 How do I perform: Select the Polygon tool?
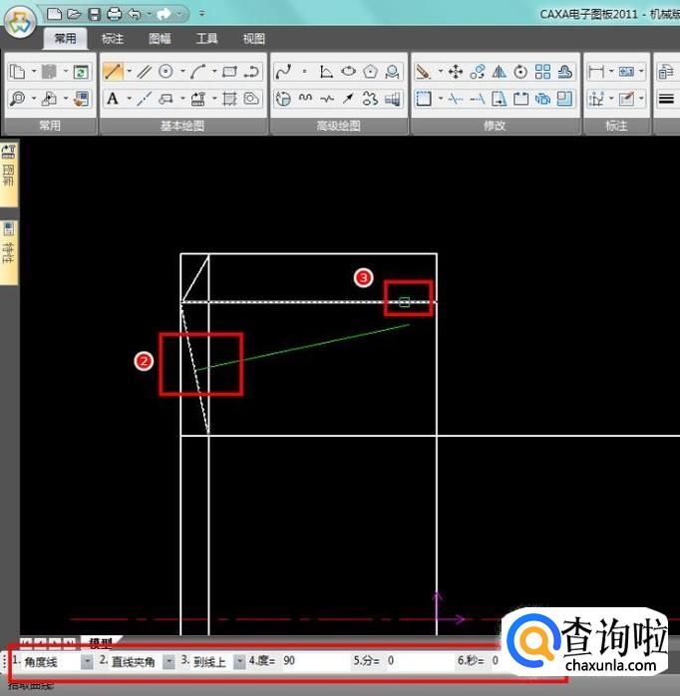tap(370, 72)
